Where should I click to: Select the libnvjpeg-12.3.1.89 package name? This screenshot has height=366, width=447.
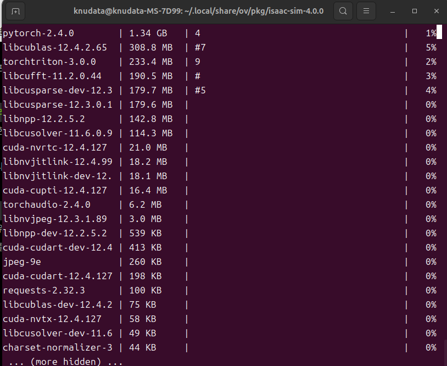[55, 219]
